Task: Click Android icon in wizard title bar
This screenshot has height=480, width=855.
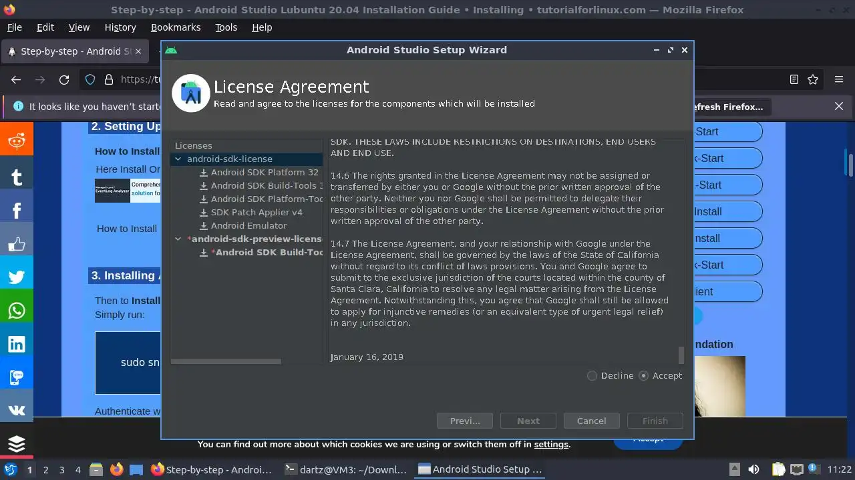Action: tap(171, 50)
